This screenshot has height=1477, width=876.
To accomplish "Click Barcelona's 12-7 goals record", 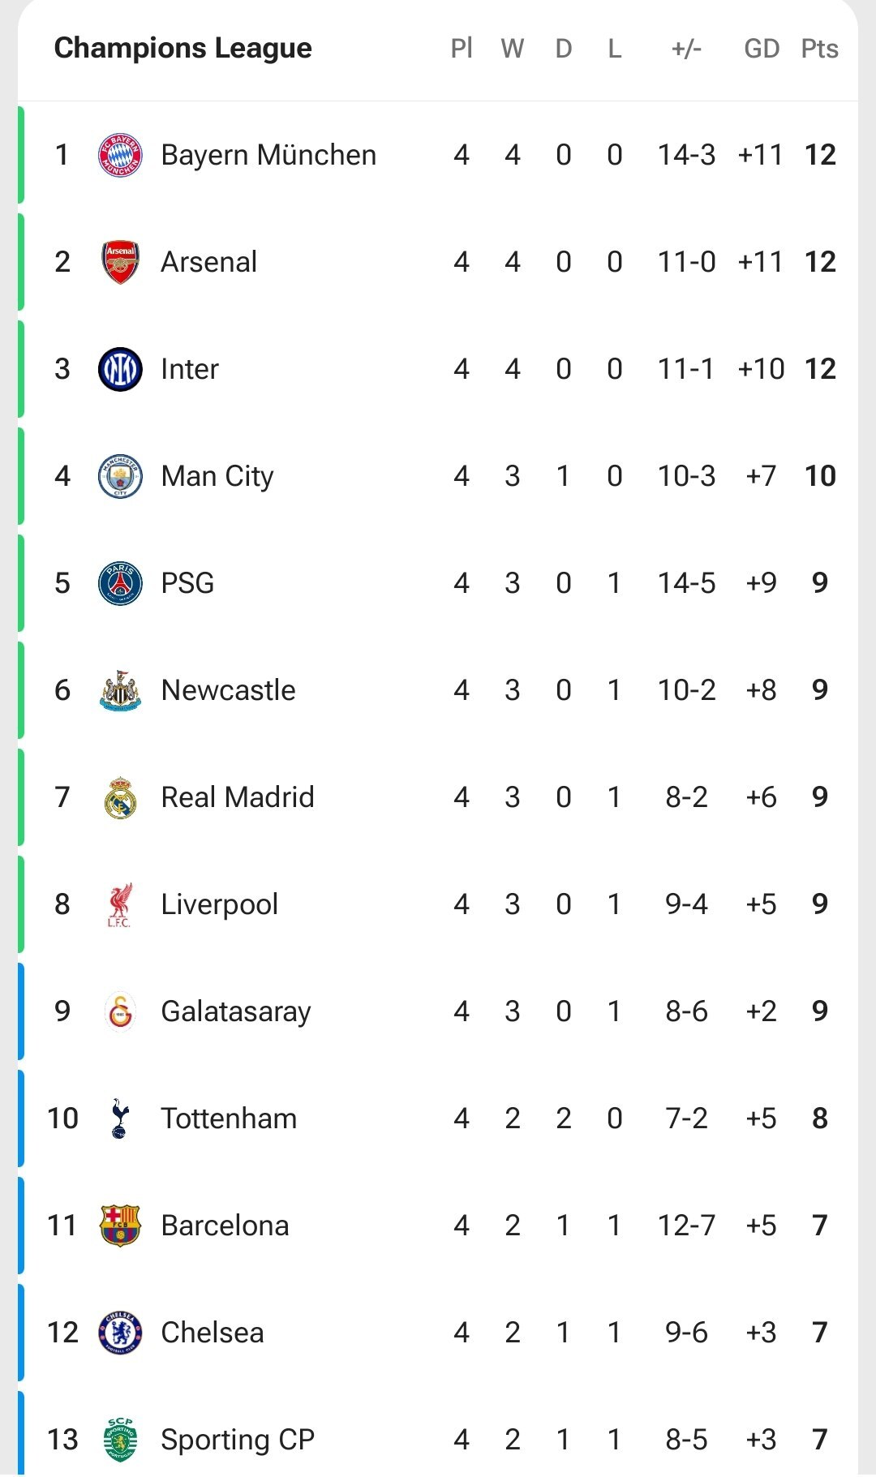I will pos(686,1226).
